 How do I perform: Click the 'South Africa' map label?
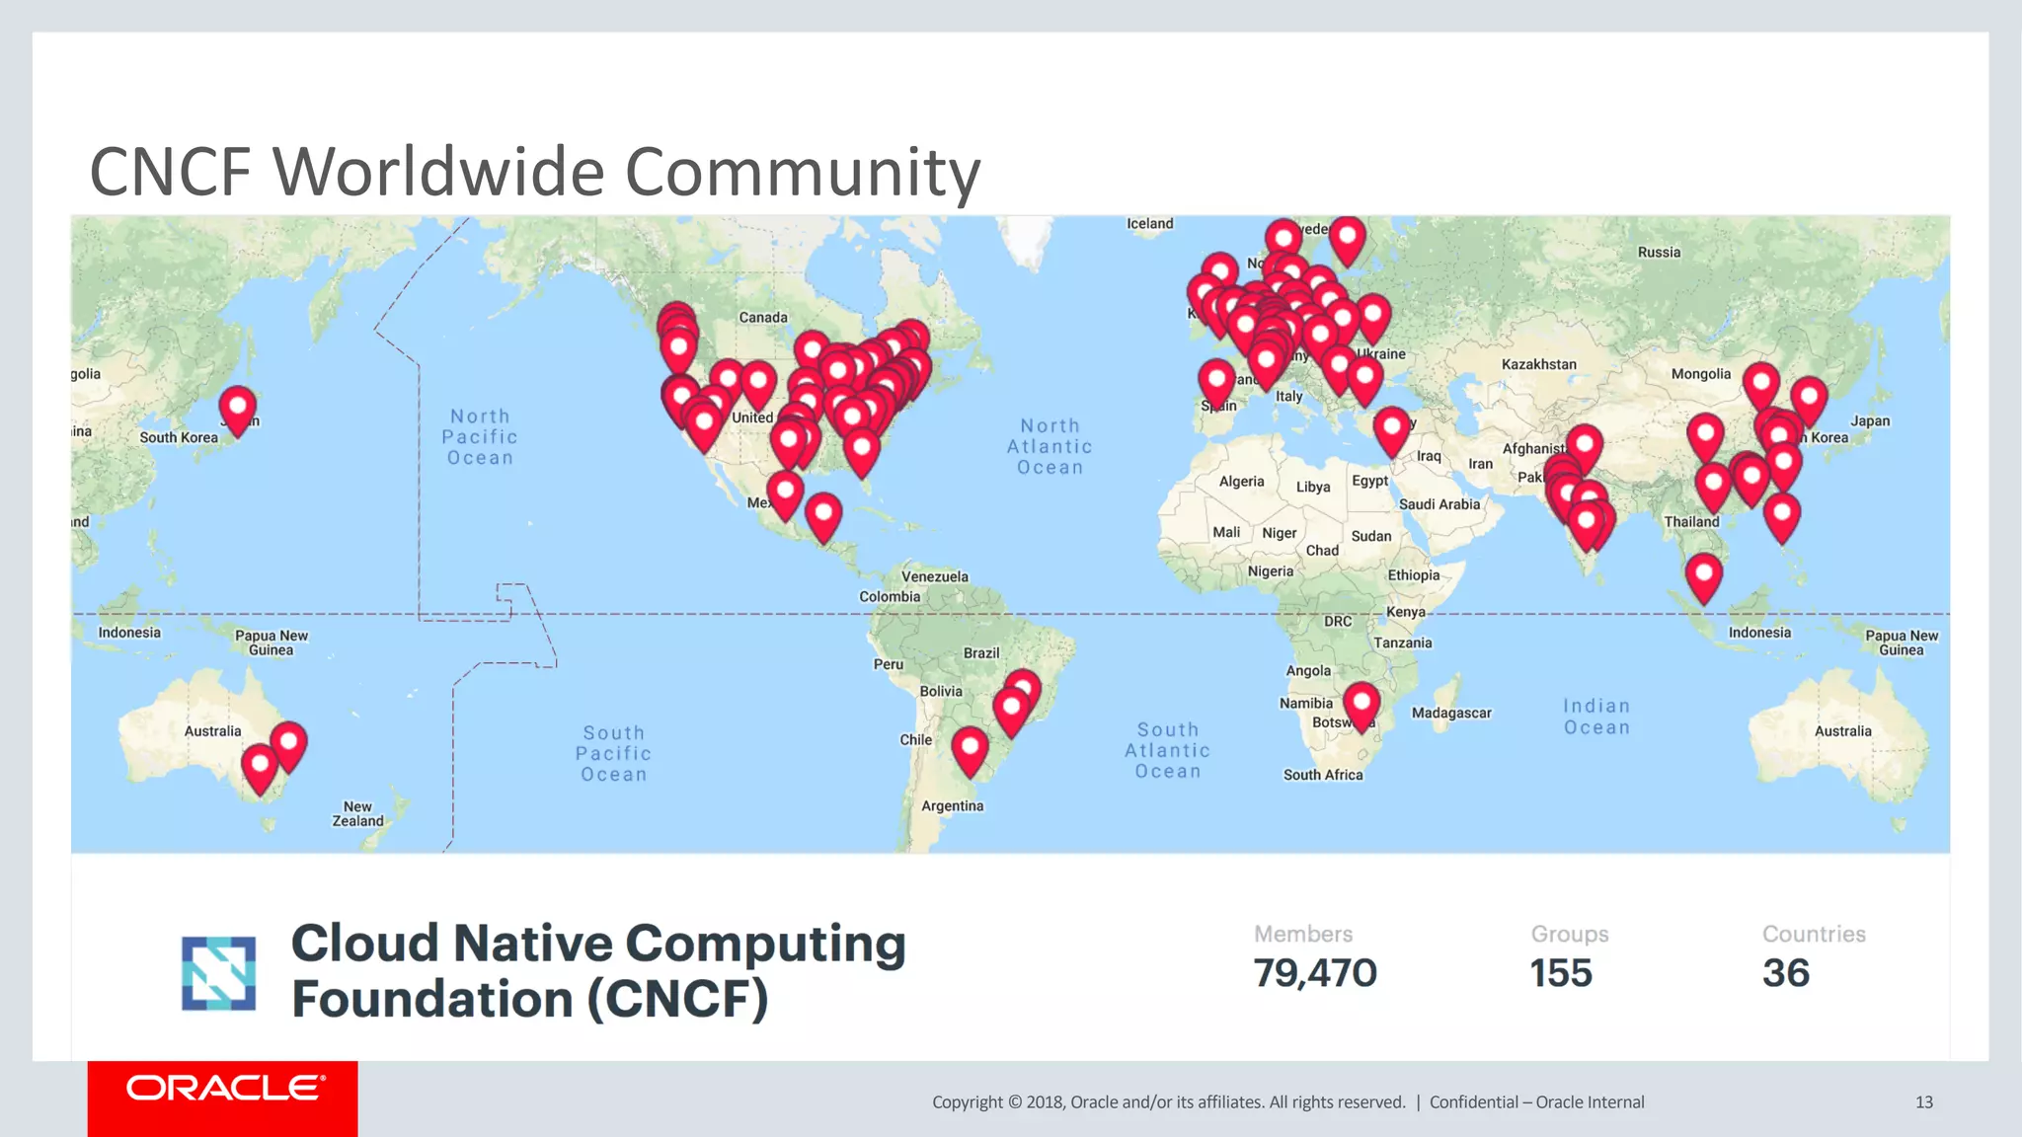pyautogui.click(x=1323, y=775)
